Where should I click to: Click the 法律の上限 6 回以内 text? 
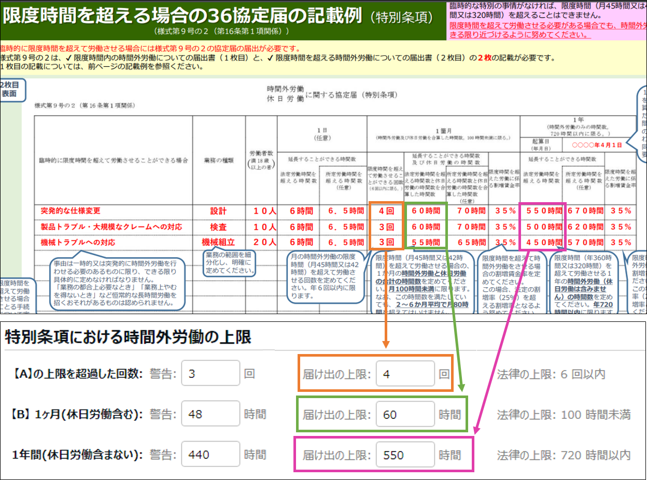coord(551,374)
